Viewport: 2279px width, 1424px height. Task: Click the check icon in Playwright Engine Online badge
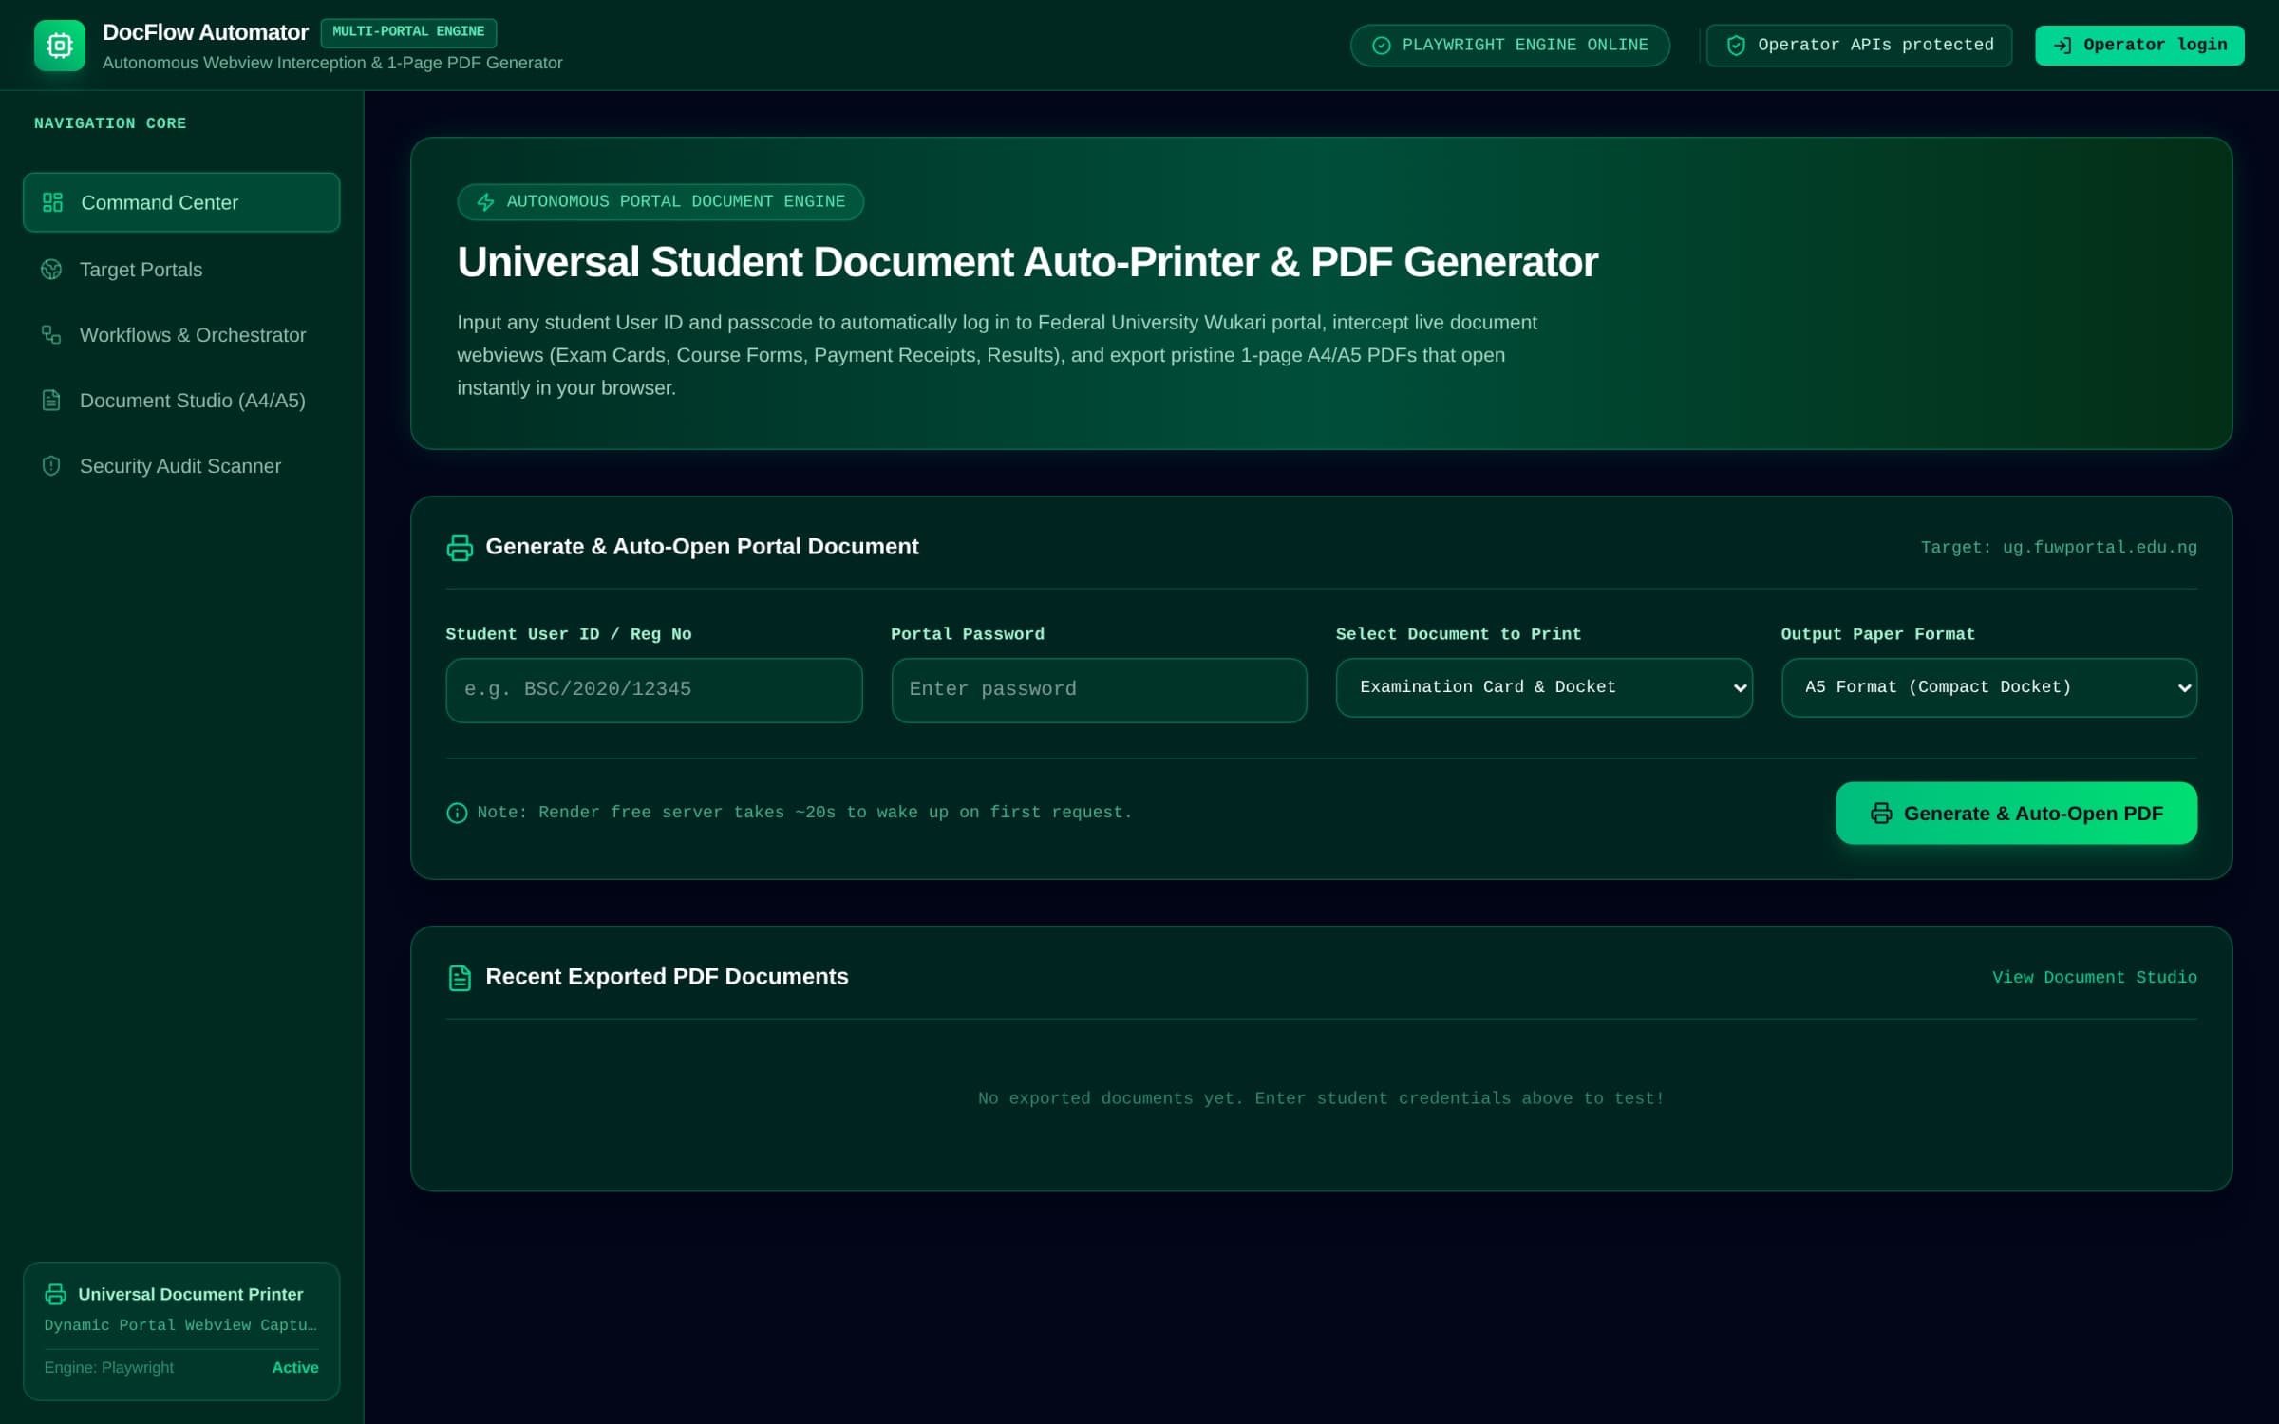[1382, 46]
